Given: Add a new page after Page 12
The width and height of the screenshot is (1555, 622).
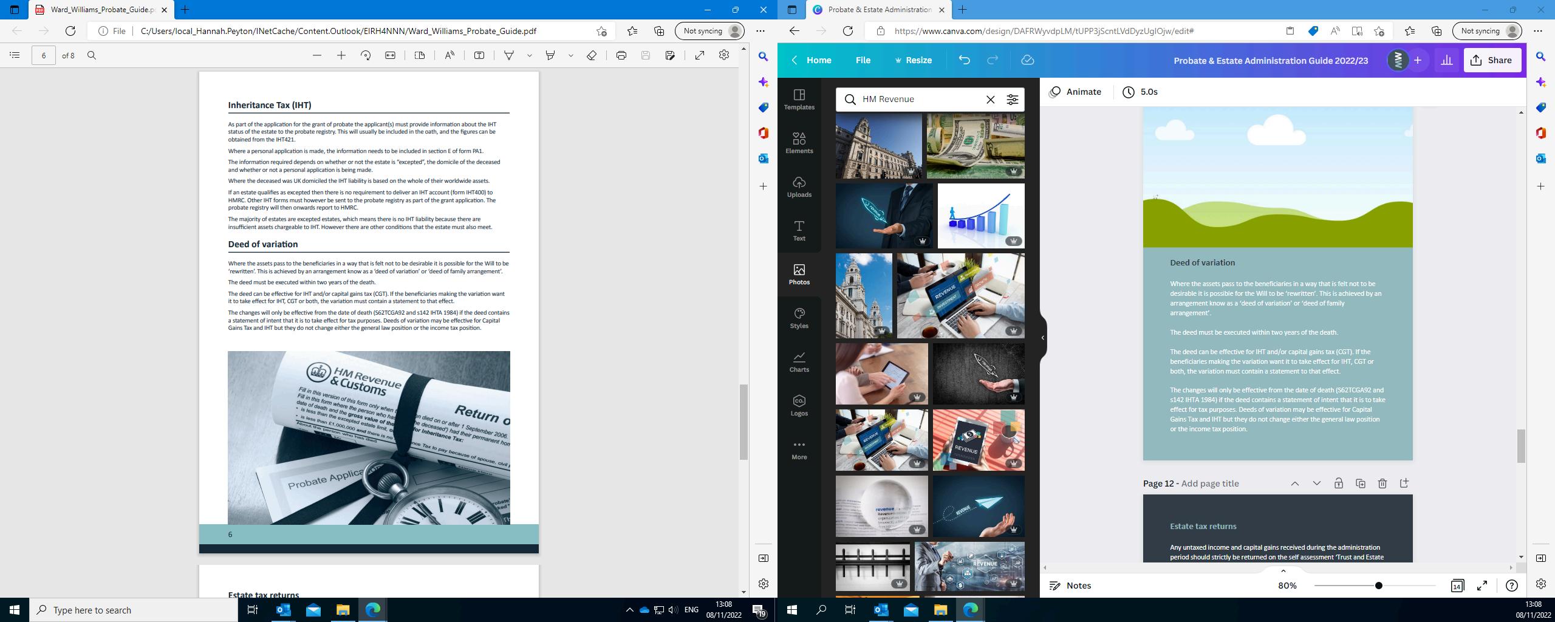Looking at the screenshot, I should [x=1404, y=484].
